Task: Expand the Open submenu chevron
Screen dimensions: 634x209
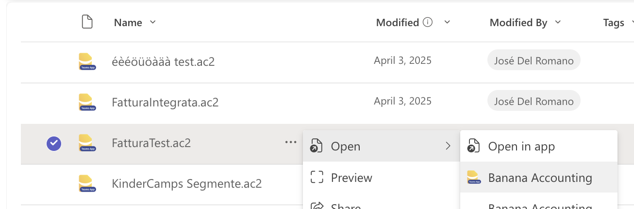Action: (x=448, y=146)
